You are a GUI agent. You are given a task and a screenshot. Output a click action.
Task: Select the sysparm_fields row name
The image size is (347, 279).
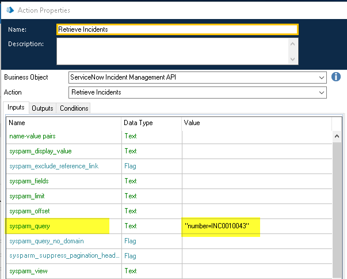[x=29, y=181]
